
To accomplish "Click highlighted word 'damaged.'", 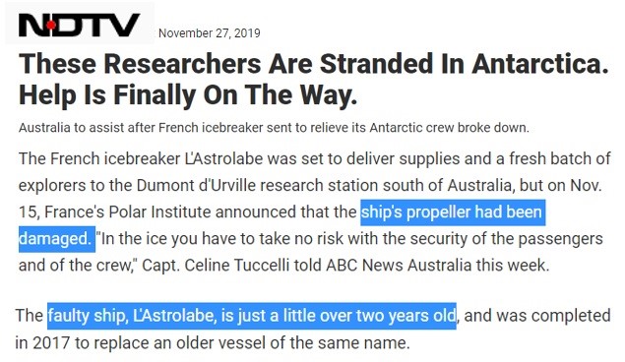I will click(57, 239).
